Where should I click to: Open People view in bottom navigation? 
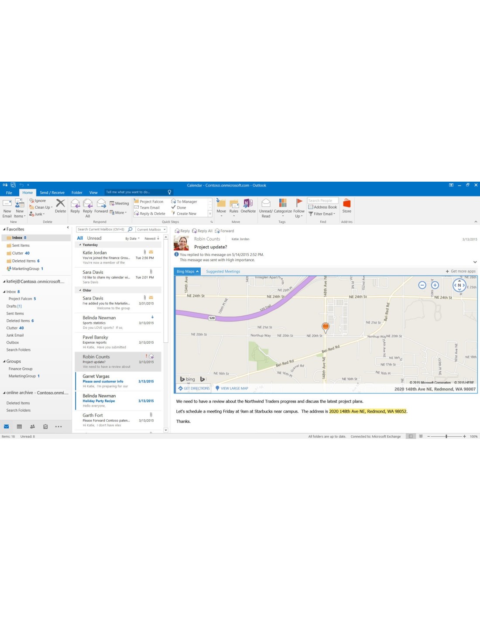point(32,427)
